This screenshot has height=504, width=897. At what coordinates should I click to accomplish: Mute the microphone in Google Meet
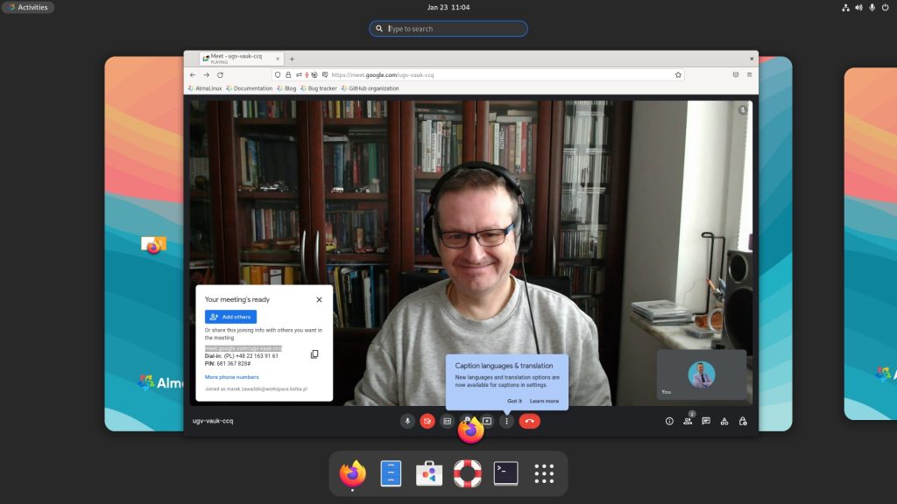(x=406, y=420)
